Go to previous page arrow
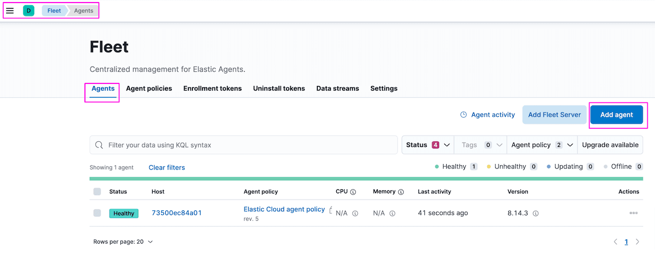Image resolution: width=655 pixels, height=262 pixels. pyautogui.click(x=616, y=242)
